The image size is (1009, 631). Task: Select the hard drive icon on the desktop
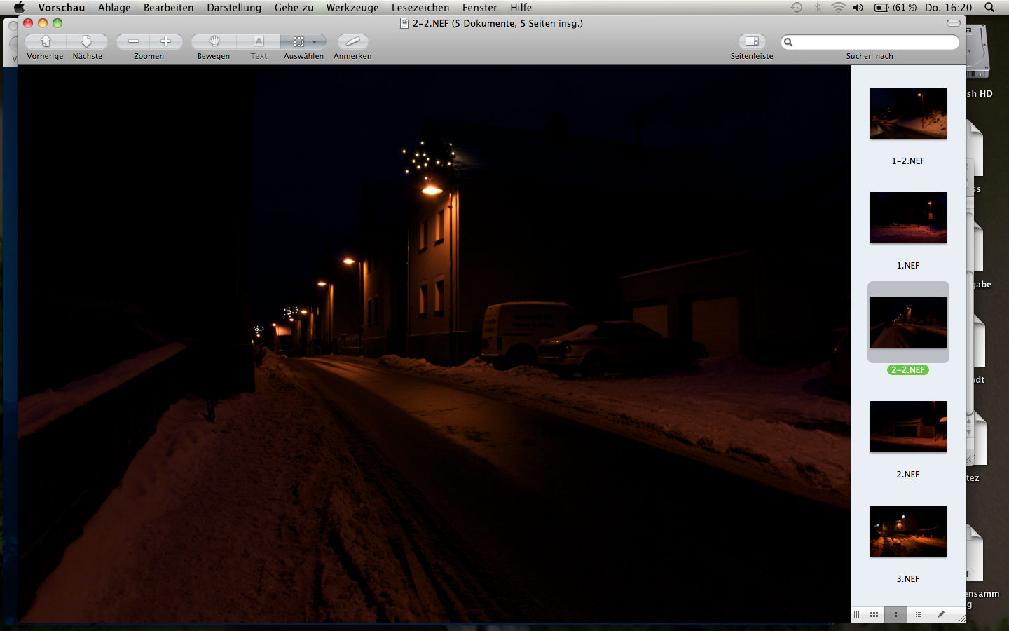coord(978,53)
